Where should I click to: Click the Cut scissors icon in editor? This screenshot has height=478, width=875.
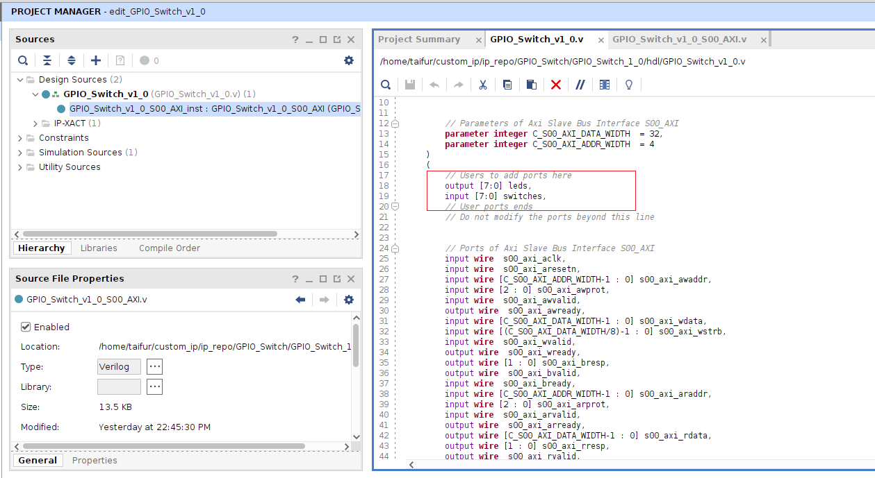(x=482, y=85)
